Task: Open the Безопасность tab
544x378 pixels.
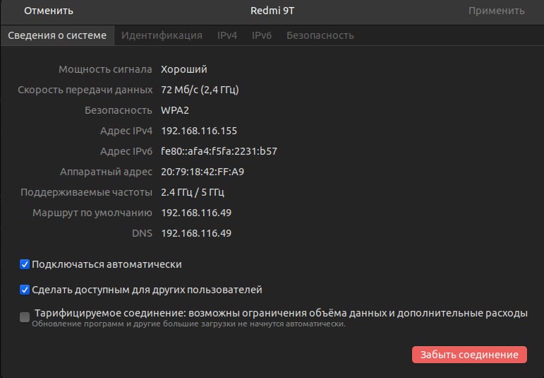Action: click(320, 35)
